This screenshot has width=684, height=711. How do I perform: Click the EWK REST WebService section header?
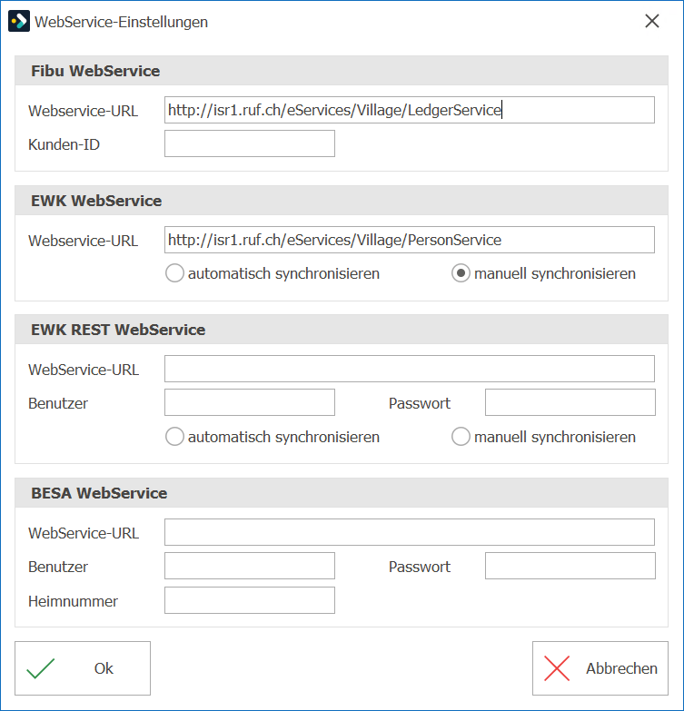point(342,330)
